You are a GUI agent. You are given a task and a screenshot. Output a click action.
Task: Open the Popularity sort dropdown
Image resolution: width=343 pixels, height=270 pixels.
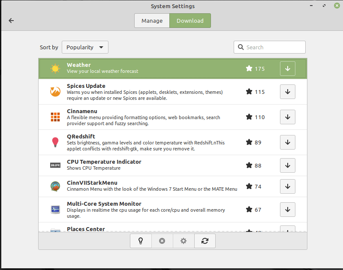click(x=85, y=47)
